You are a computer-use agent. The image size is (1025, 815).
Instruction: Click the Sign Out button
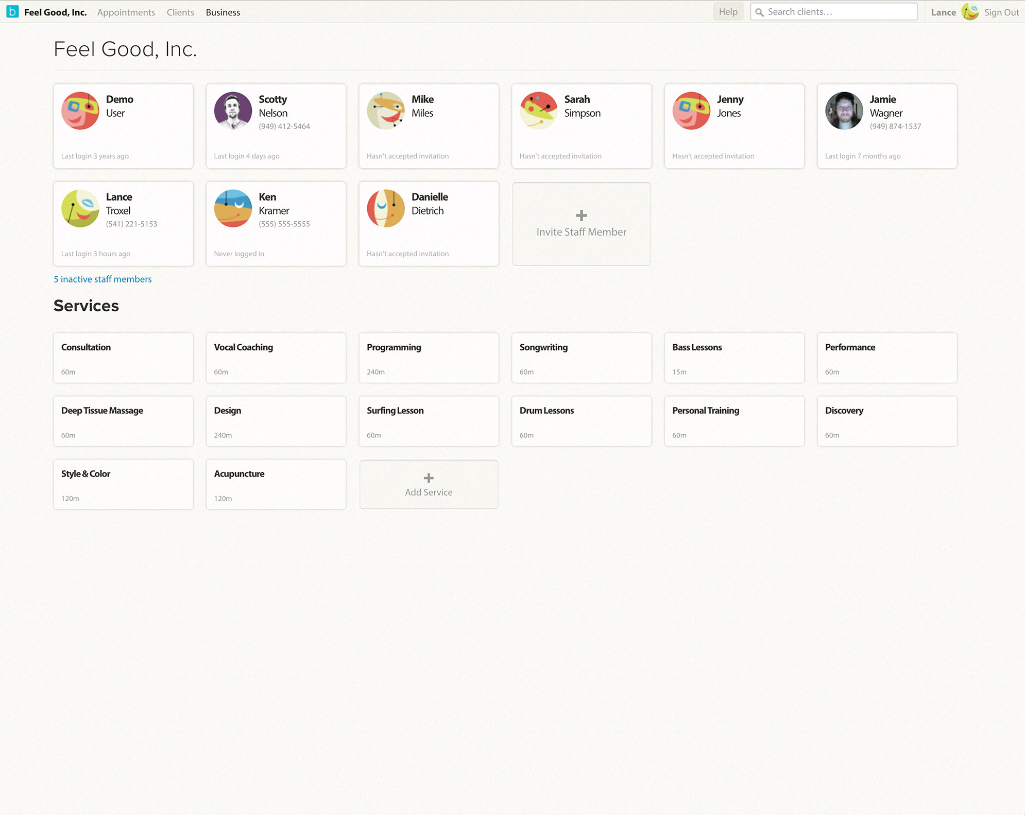[1000, 12]
